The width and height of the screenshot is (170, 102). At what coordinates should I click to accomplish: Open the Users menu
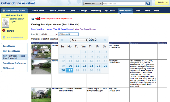(x=72, y=11)
